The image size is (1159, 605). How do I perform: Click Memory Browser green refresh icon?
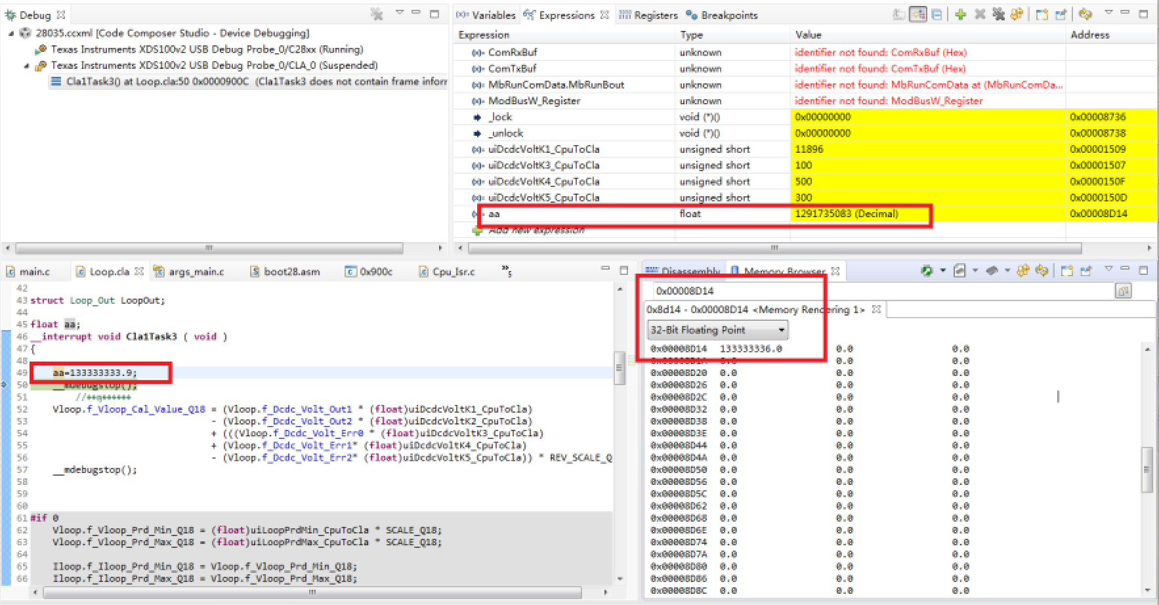(927, 270)
